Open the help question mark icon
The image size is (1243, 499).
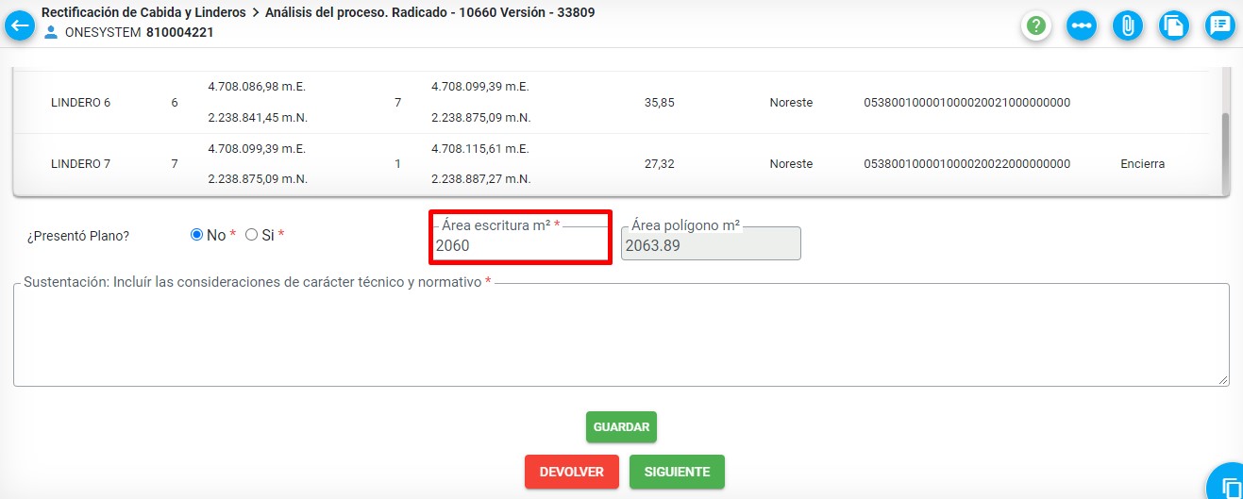pyautogui.click(x=1036, y=25)
